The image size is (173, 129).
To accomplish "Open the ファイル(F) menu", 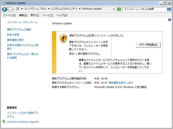I will click(9, 15).
